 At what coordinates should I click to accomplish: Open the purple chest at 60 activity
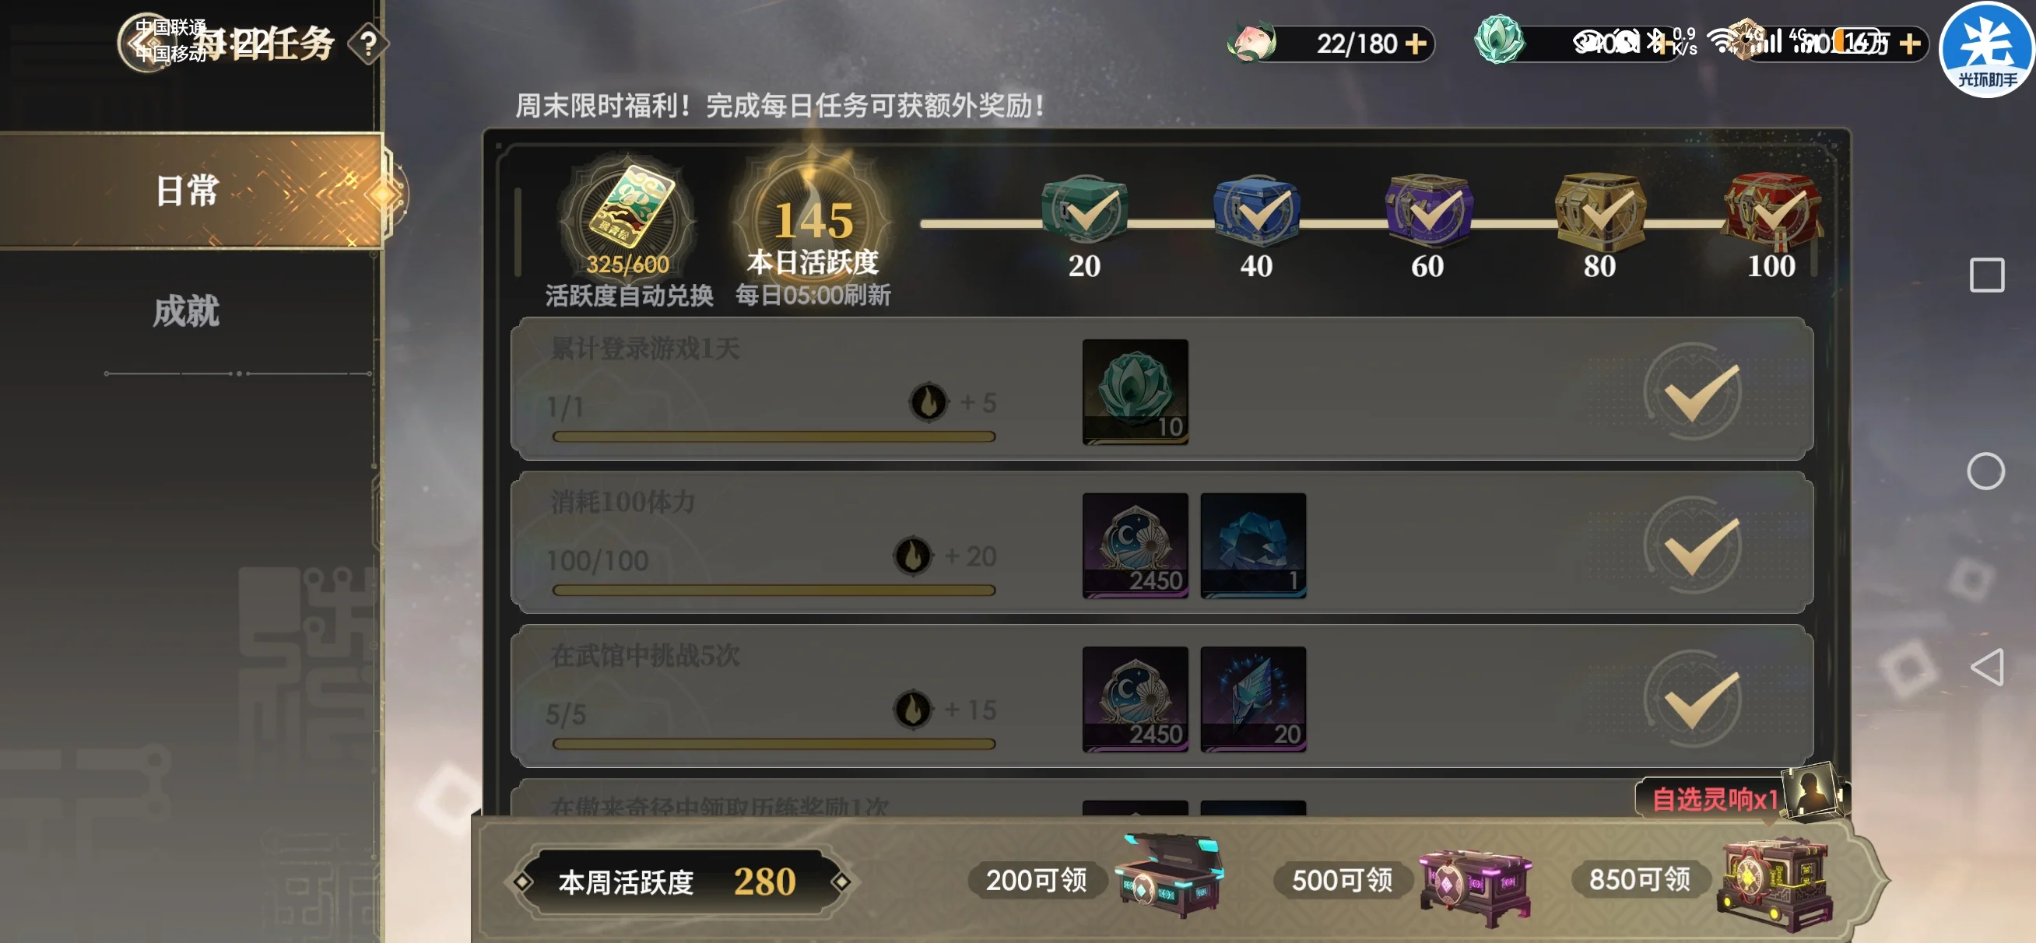1427,209
